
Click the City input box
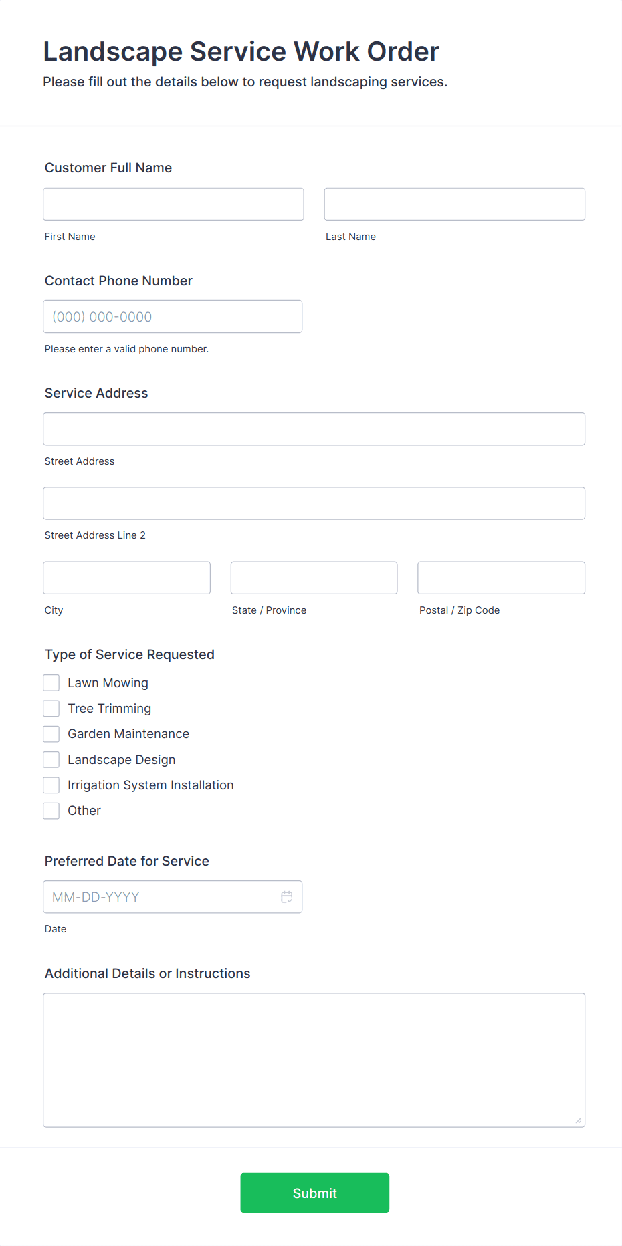tap(126, 578)
